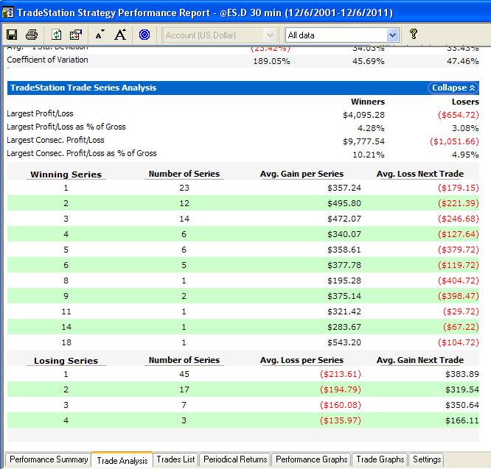Select the largest loss value ($654.72)

[458, 115]
